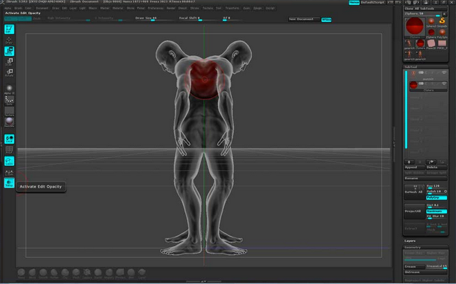Pick the SimpleBrush S icon
This screenshot has width=456, height=284.
pyautogui.click(x=441, y=21)
